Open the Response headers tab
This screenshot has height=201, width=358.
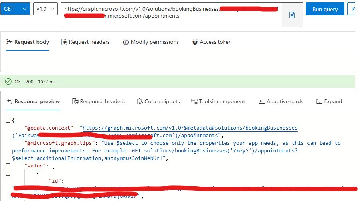coord(99,101)
